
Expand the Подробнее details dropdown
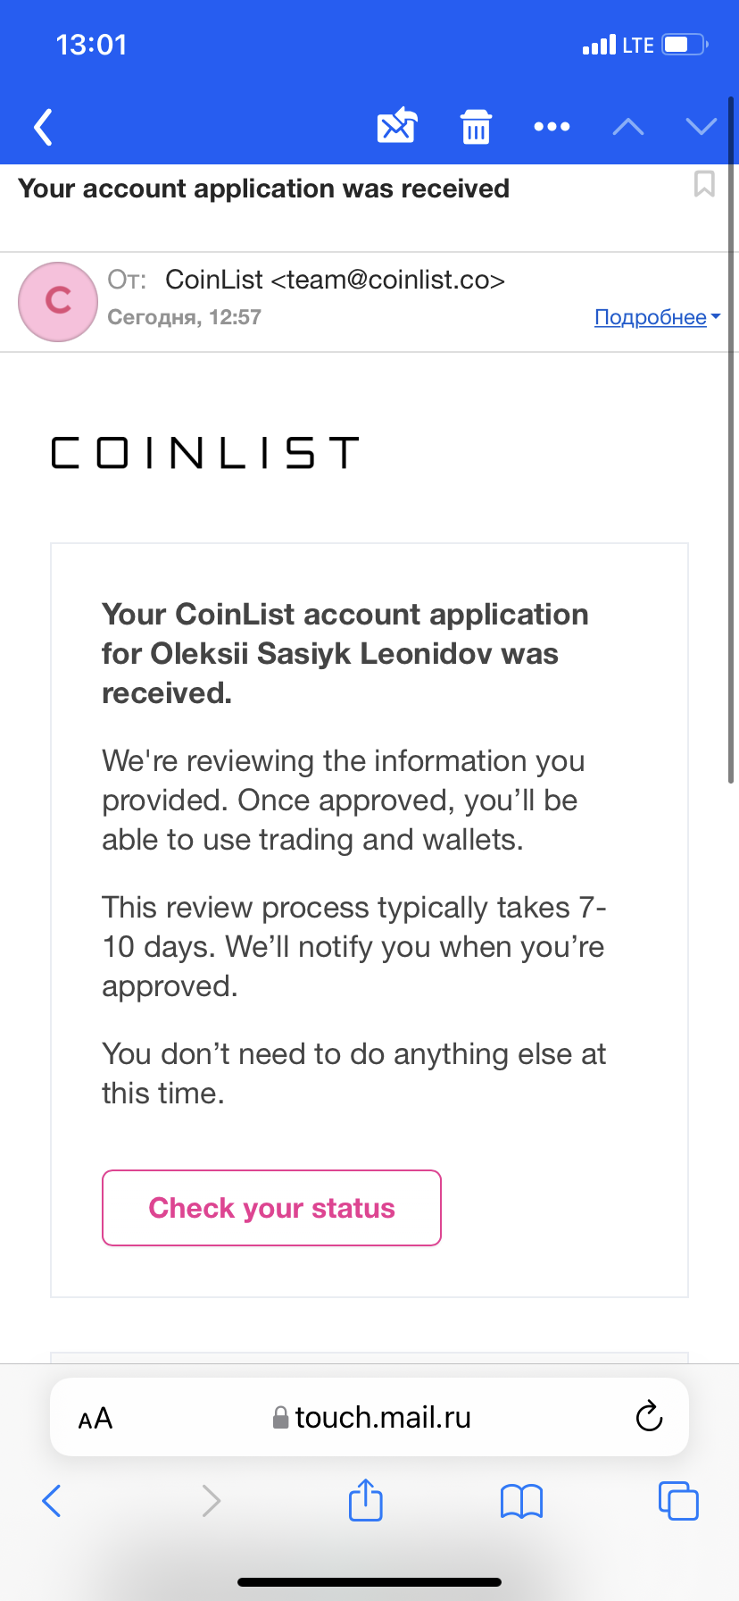coord(658,317)
